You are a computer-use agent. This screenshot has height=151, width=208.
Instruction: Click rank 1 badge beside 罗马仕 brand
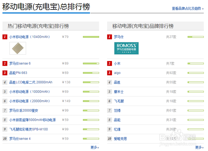tap(109, 37)
